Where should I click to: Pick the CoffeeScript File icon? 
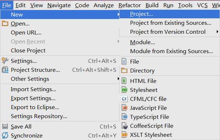pyautogui.click(x=125, y=126)
